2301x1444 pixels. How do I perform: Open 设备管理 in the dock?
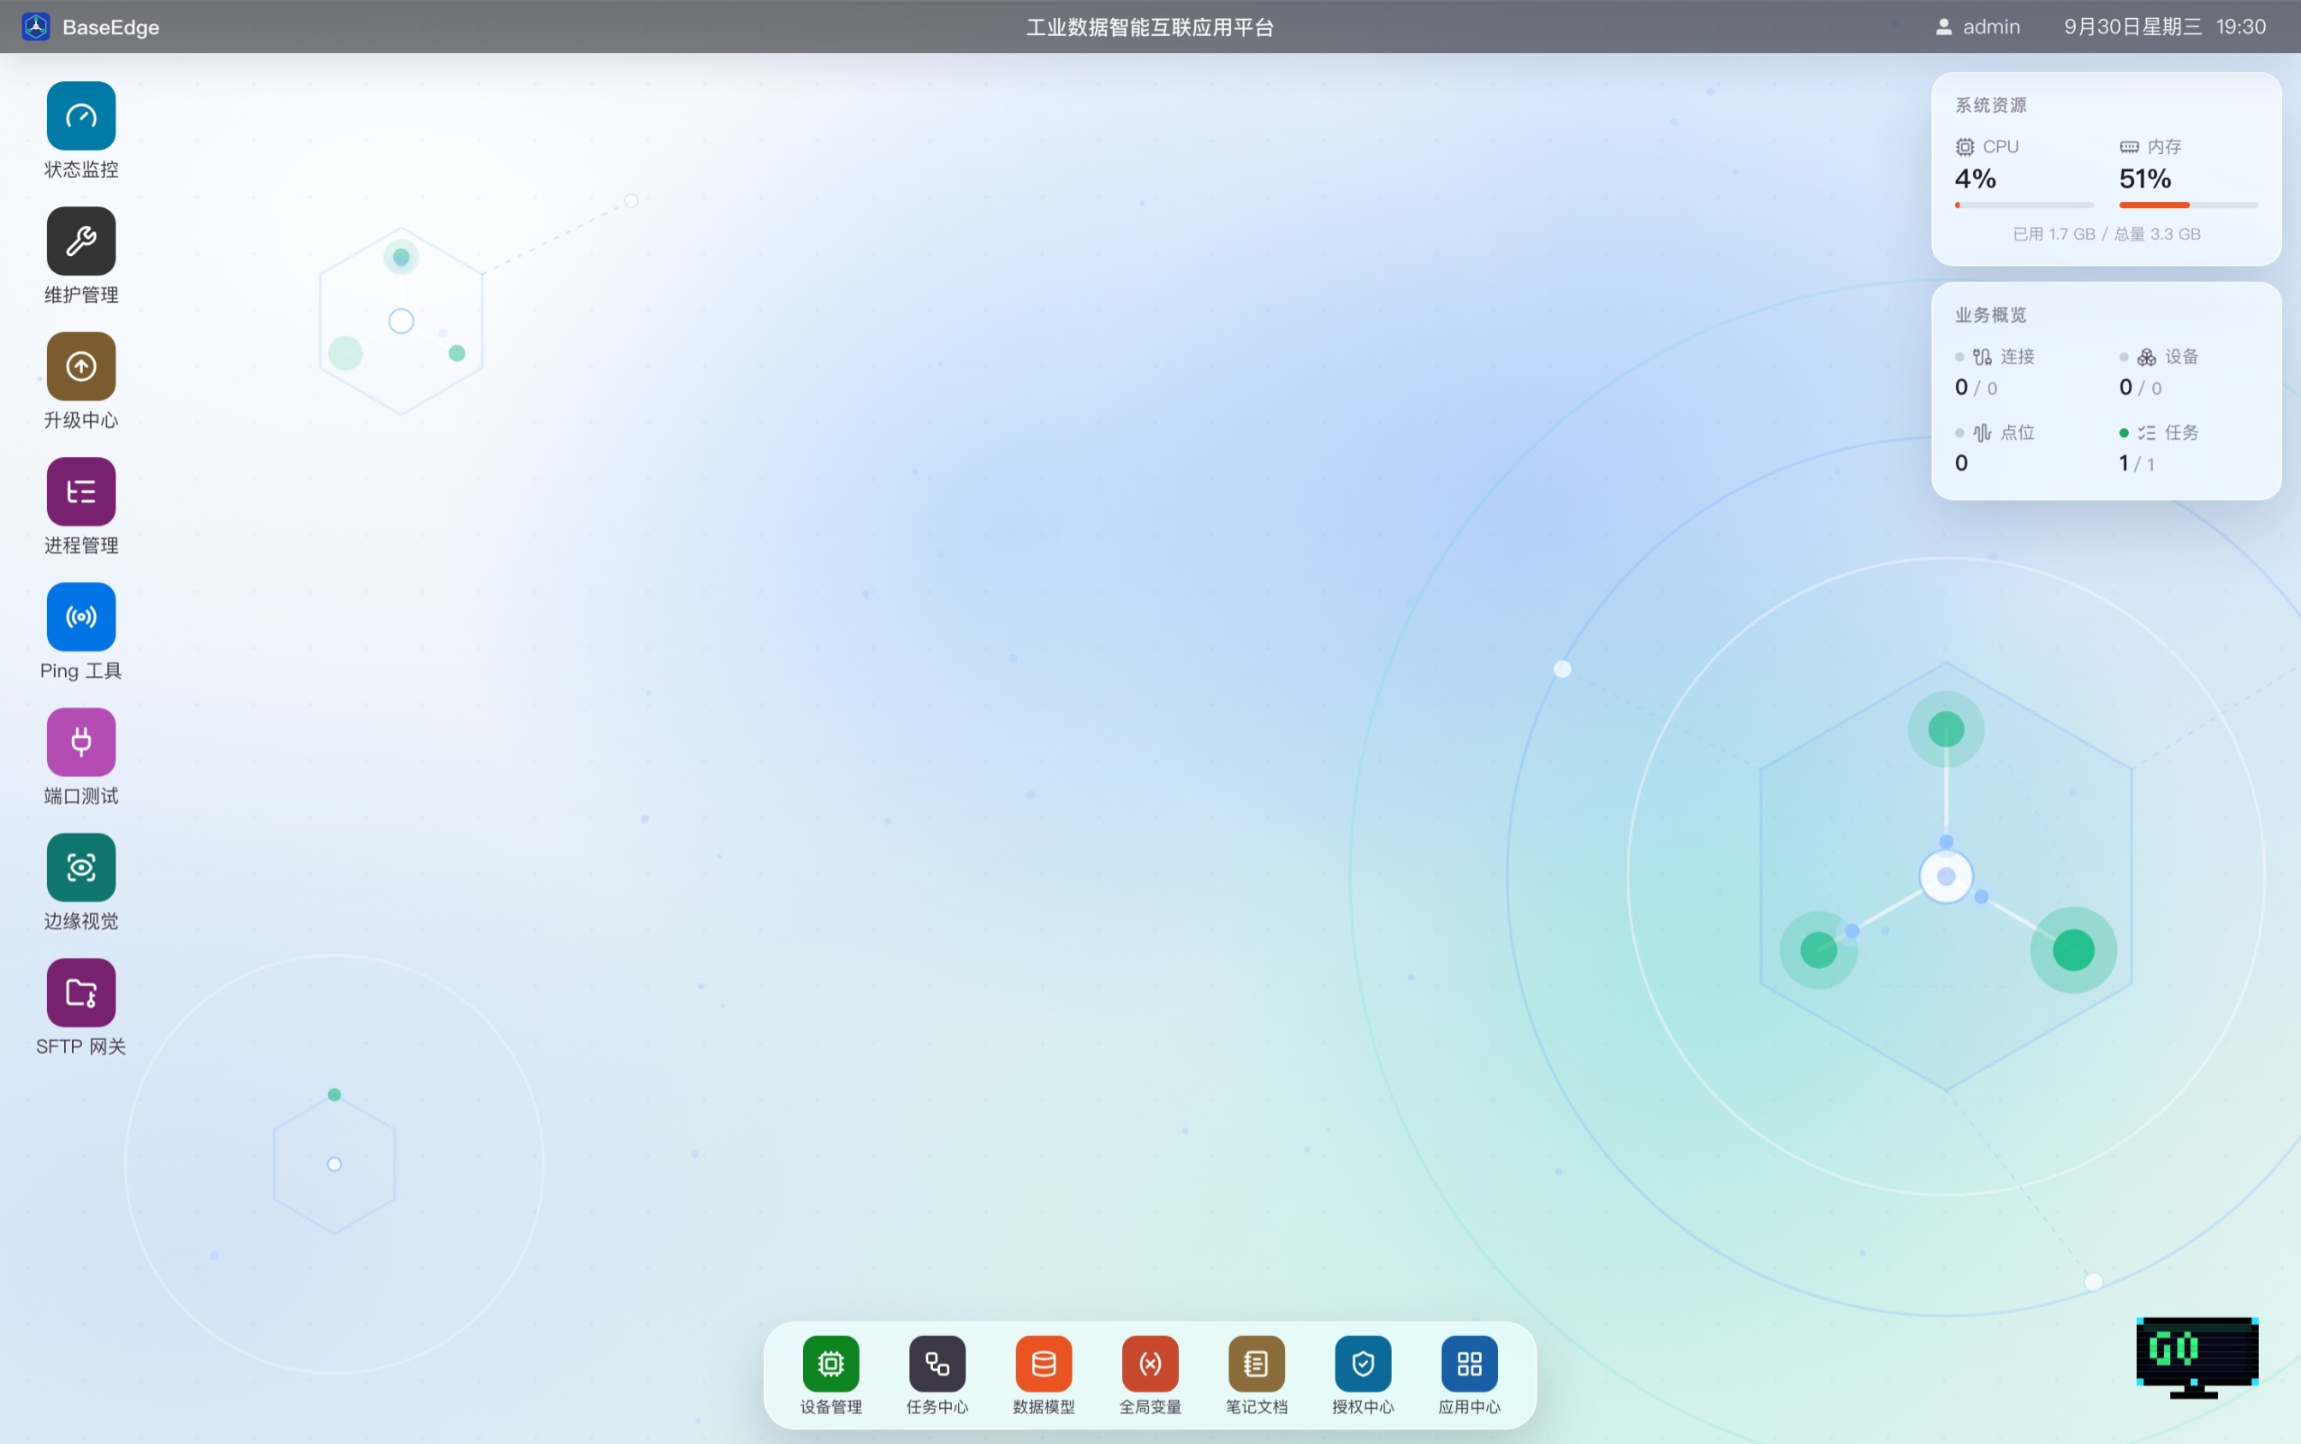point(831,1363)
